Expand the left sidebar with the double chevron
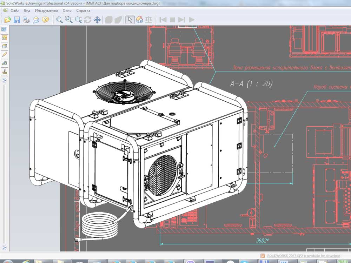 coord(5,80)
